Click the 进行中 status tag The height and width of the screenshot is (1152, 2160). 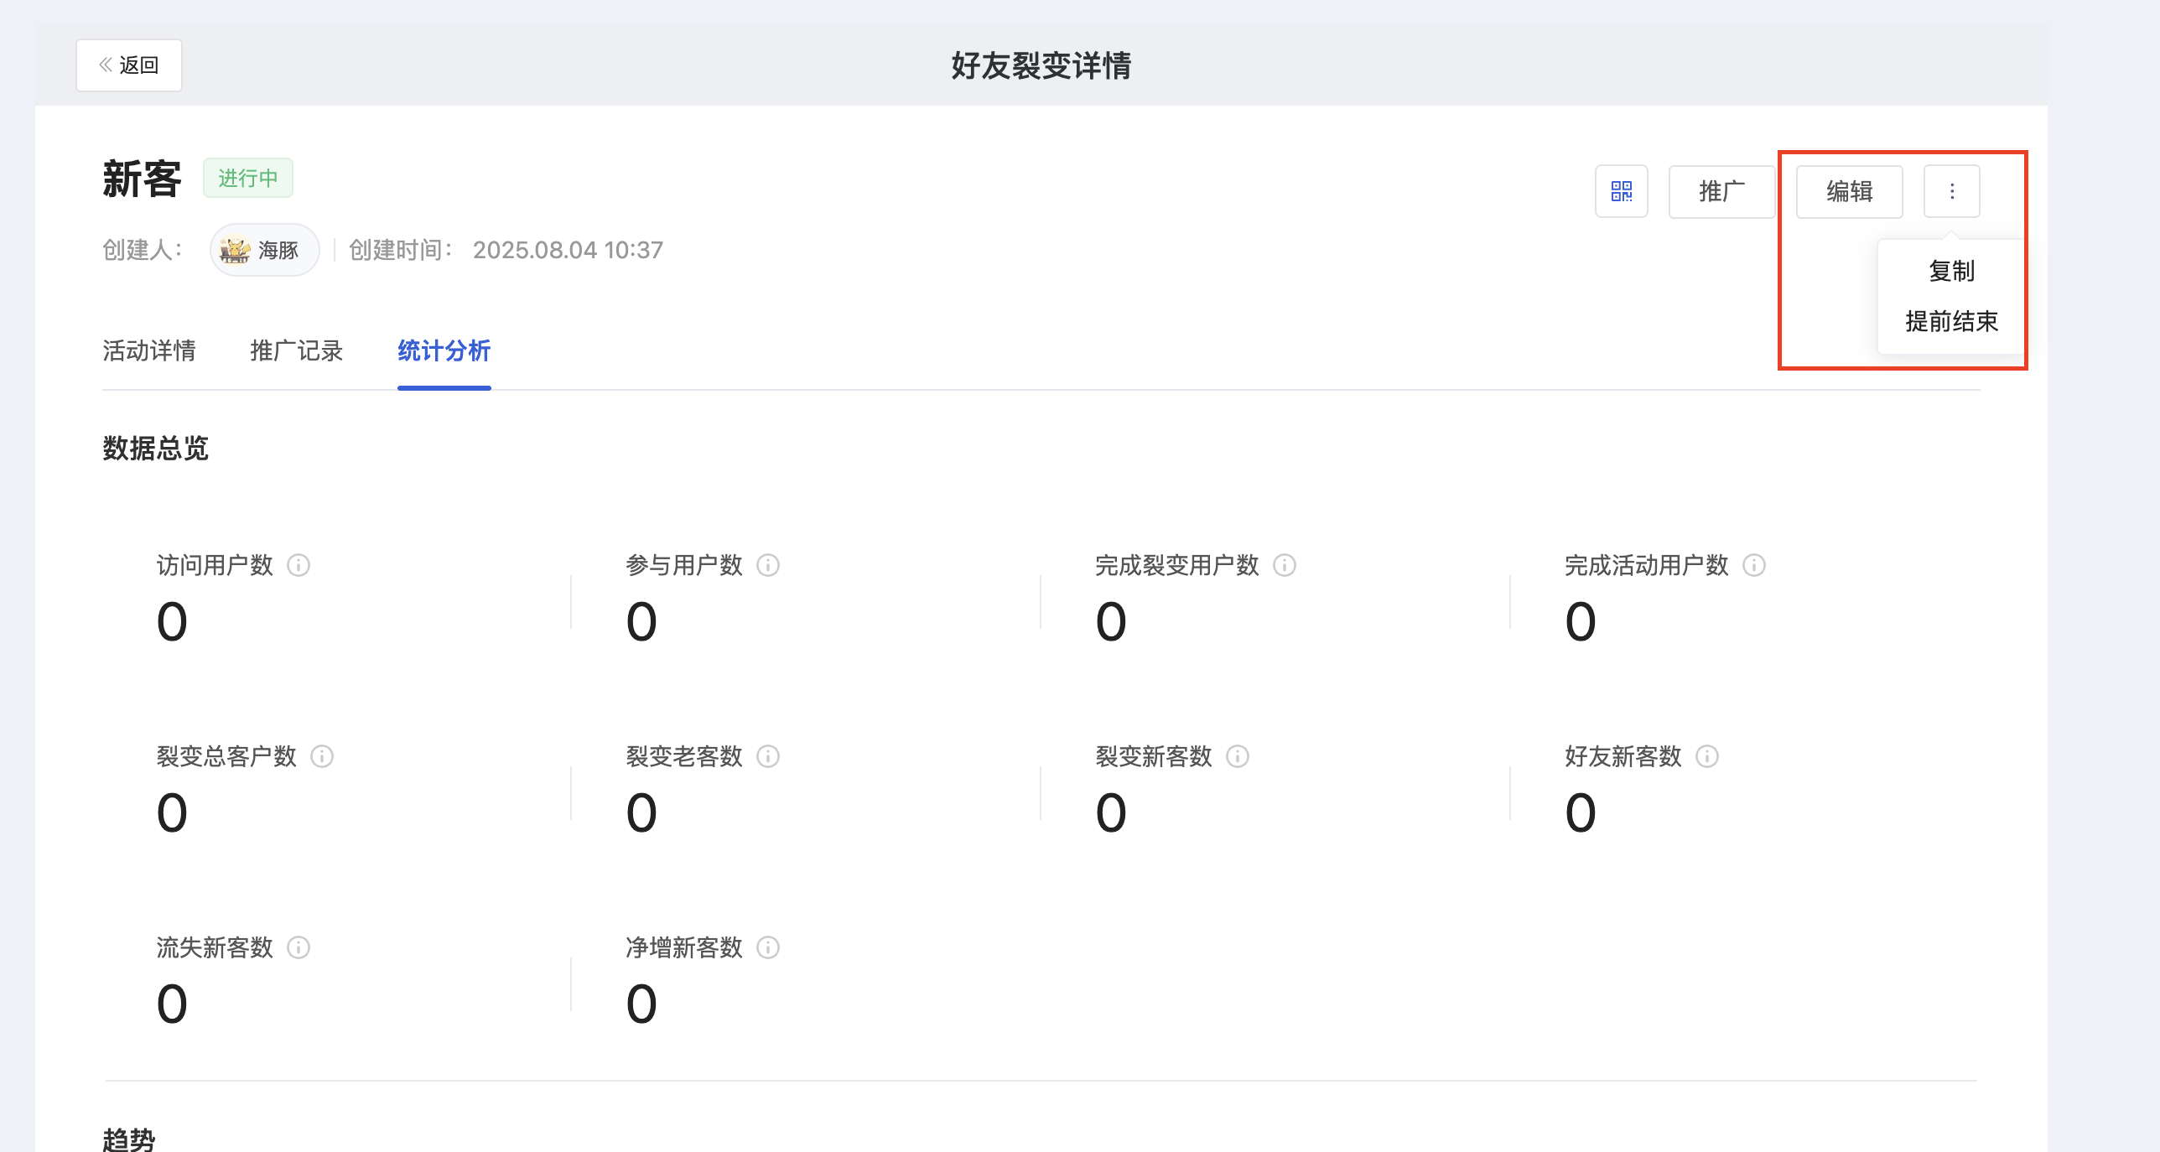pyautogui.click(x=248, y=178)
